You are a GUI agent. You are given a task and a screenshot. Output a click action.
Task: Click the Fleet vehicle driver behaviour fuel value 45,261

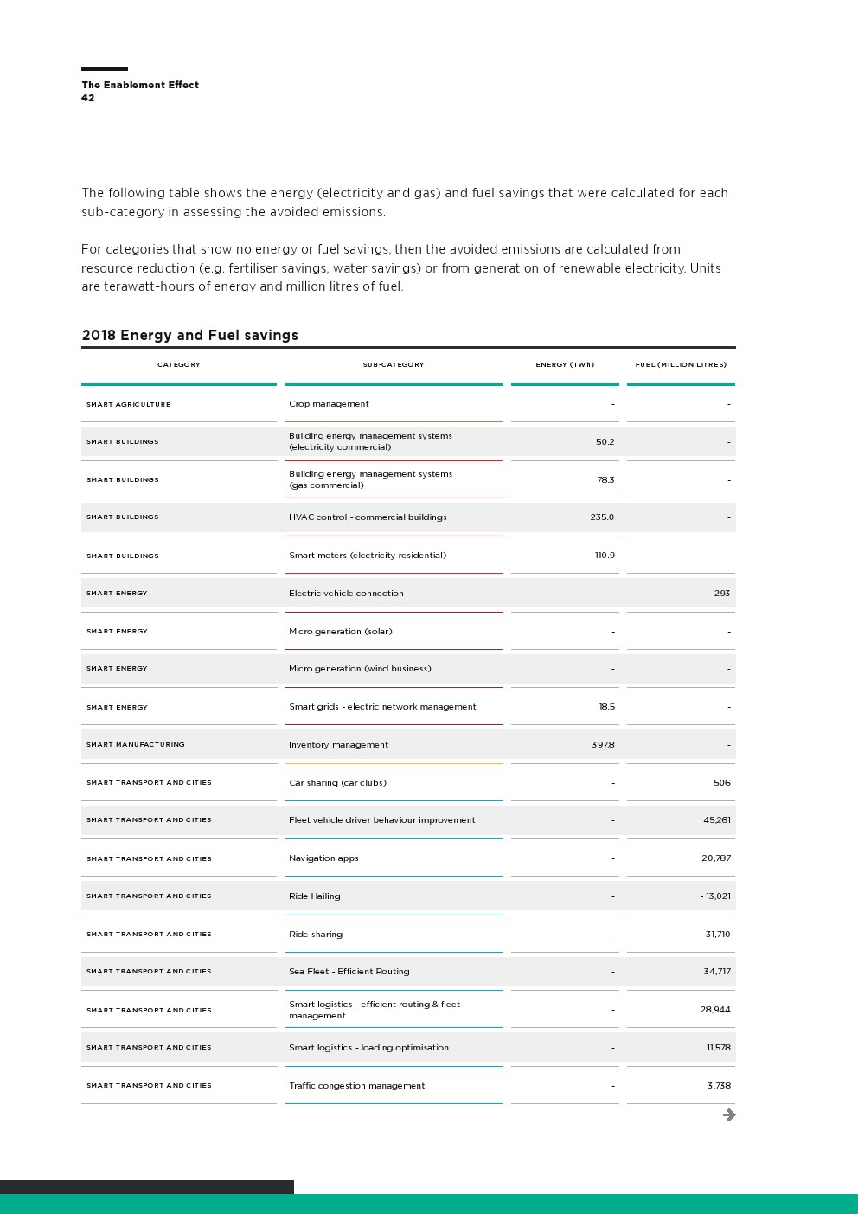click(x=717, y=820)
